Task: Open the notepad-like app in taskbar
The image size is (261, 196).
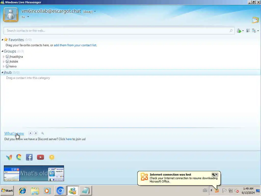Action: click(x=86, y=191)
